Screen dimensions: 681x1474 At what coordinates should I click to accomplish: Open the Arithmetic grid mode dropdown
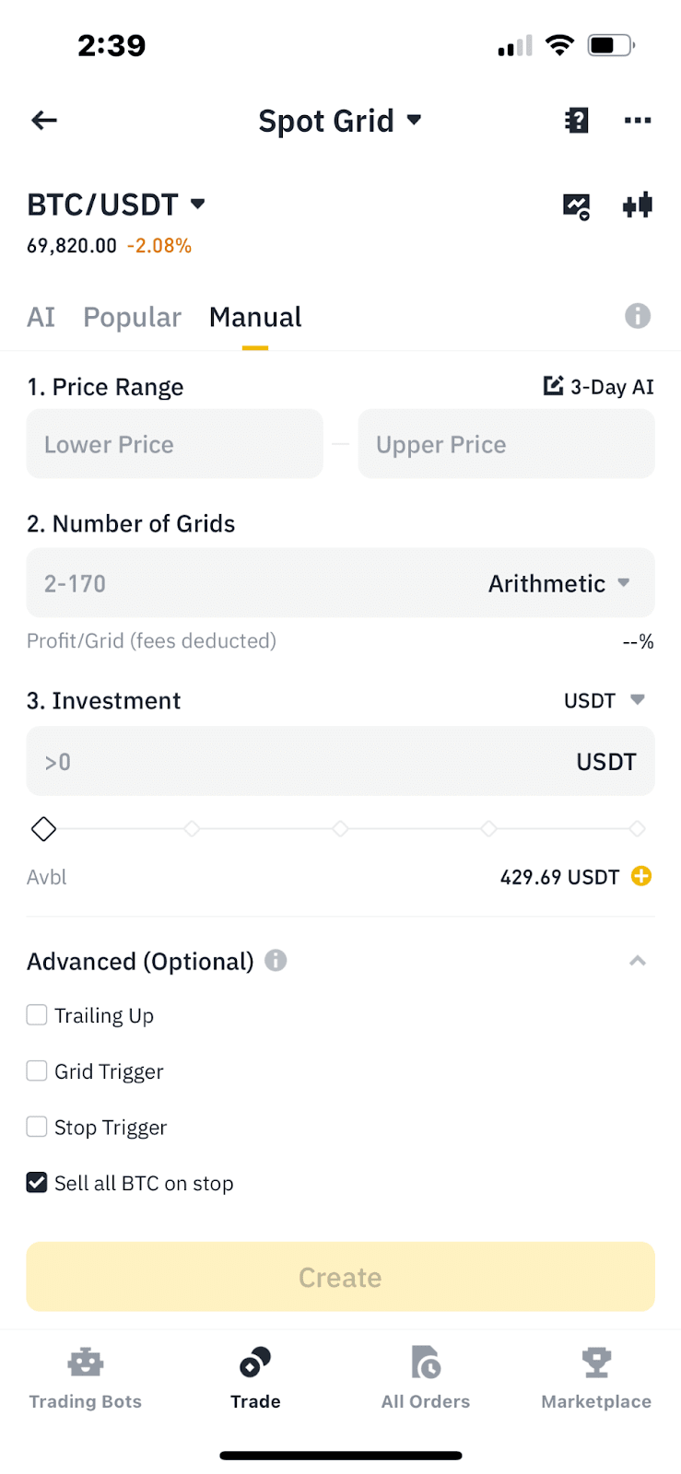[558, 583]
